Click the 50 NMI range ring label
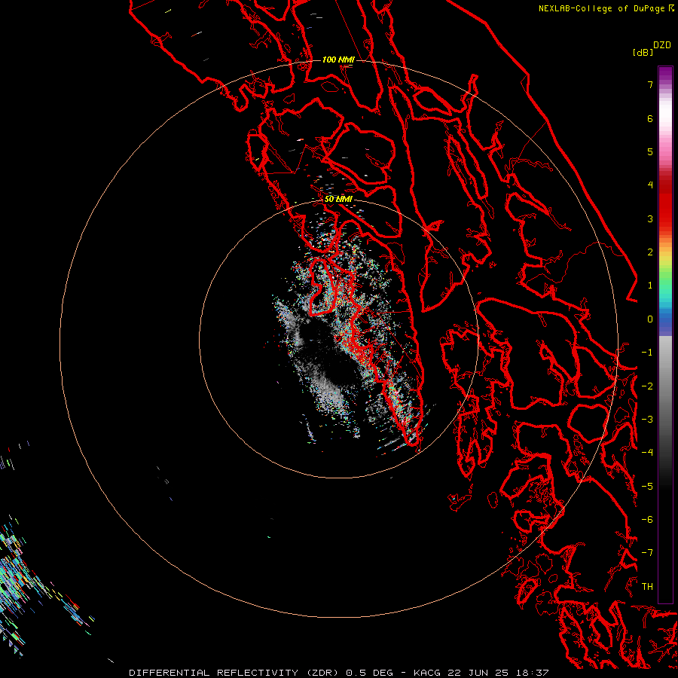The width and height of the screenshot is (678, 678). (x=338, y=199)
